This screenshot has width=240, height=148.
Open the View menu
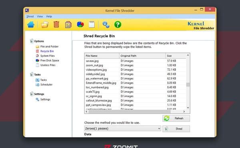point(40,16)
